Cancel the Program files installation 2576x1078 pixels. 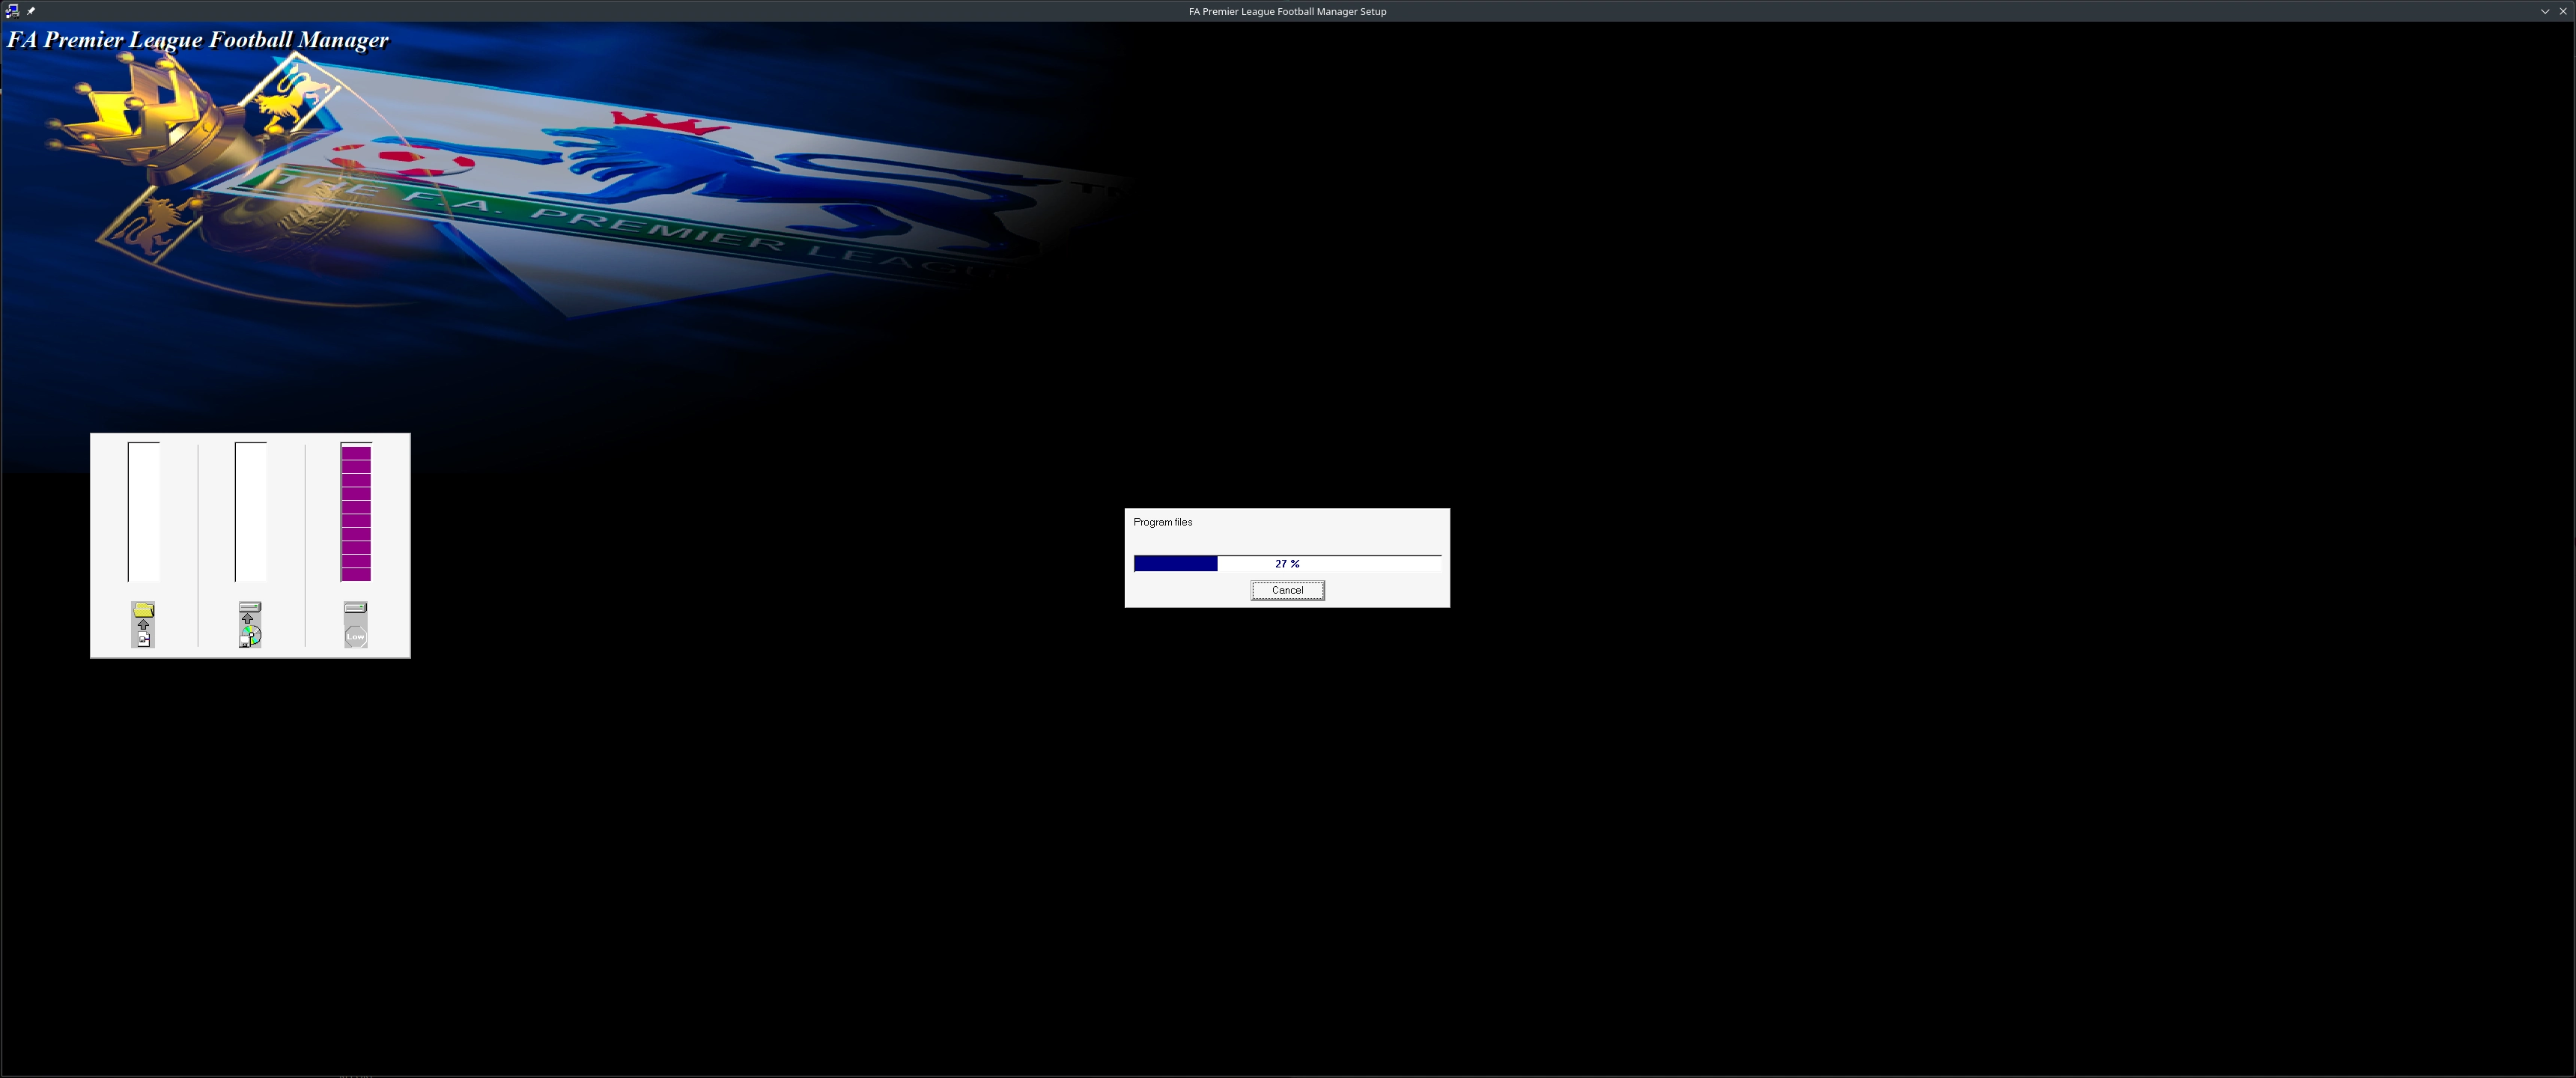[1287, 590]
